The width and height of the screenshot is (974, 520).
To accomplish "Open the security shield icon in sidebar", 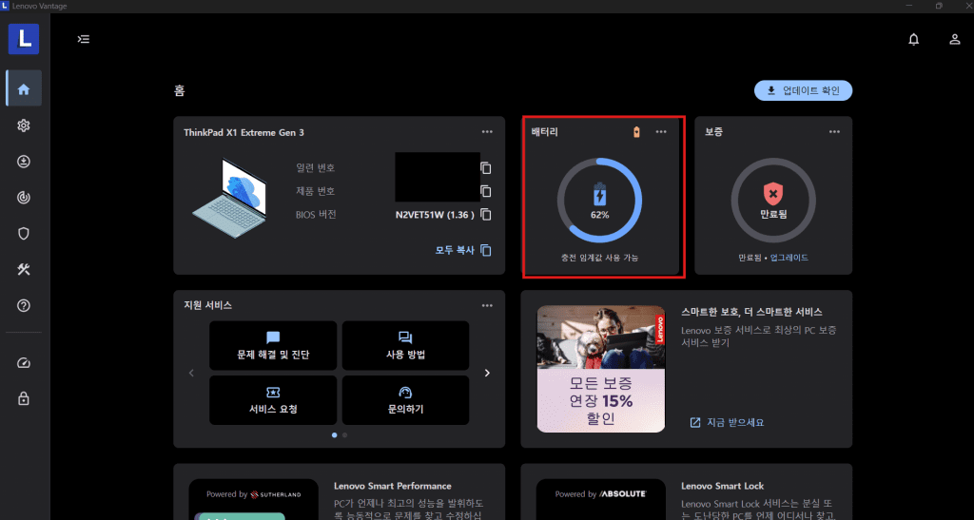I will (24, 233).
